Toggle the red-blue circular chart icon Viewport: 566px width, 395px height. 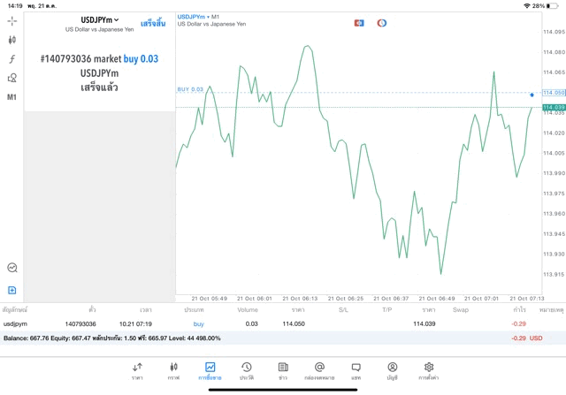381,22
